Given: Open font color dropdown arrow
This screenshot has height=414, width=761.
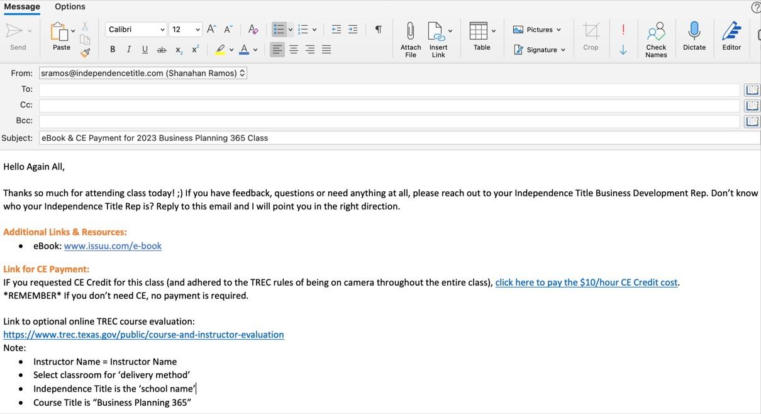Looking at the screenshot, I should (255, 50).
